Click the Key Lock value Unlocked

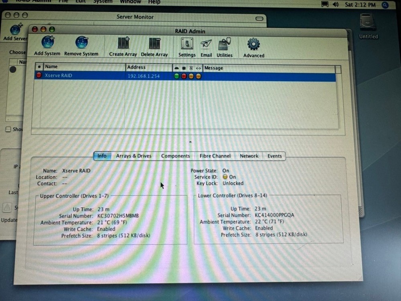click(233, 183)
